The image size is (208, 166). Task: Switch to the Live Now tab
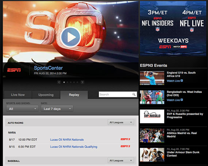pos(18,95)
